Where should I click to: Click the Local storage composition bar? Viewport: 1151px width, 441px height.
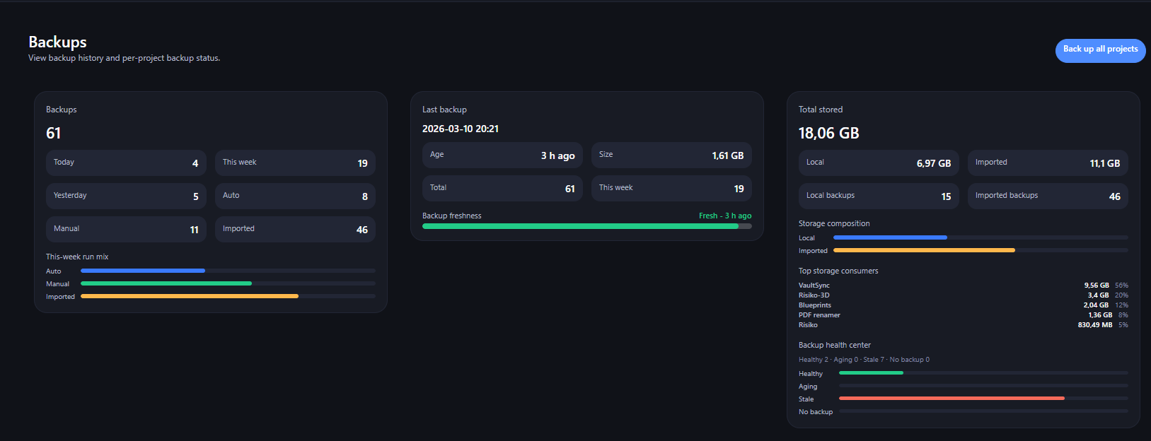[981, 237]
